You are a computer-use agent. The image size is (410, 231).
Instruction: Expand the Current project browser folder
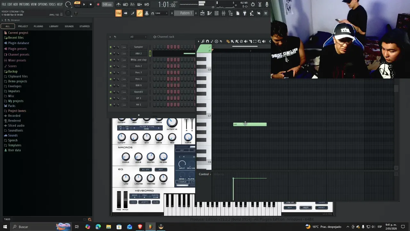[x=18, y=33]
